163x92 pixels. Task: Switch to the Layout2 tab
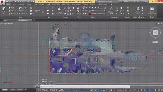(20, 89)
